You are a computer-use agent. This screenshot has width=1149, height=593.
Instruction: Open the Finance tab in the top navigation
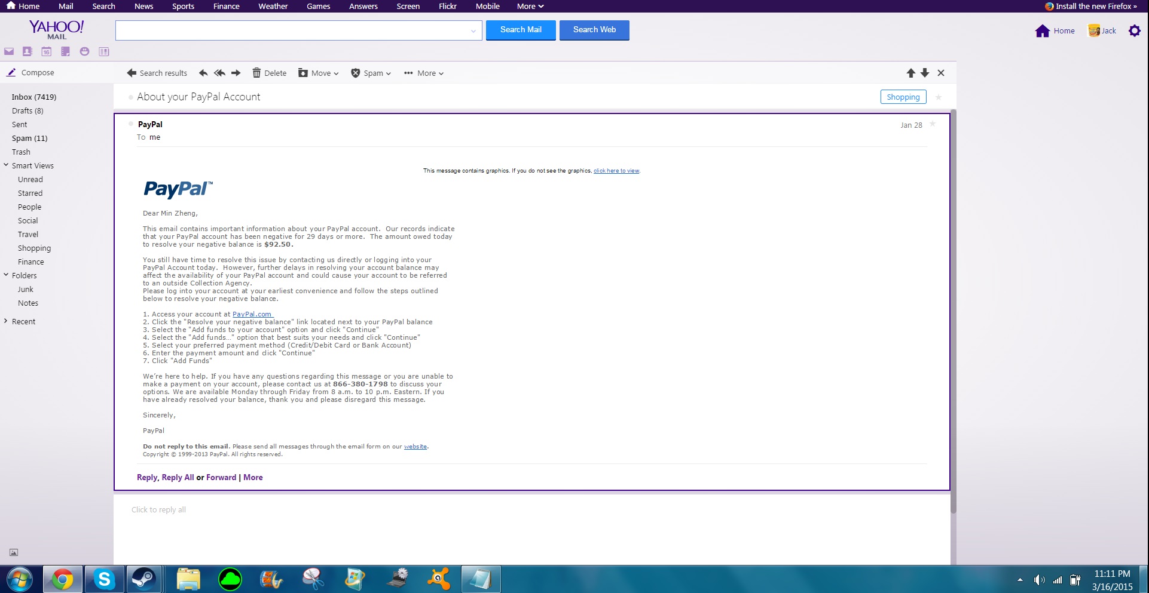pos(226,6)
